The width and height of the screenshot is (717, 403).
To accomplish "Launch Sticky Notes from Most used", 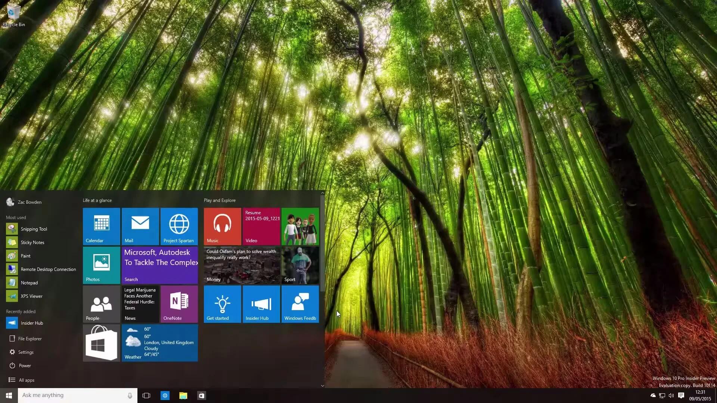I will click(41, 242).
